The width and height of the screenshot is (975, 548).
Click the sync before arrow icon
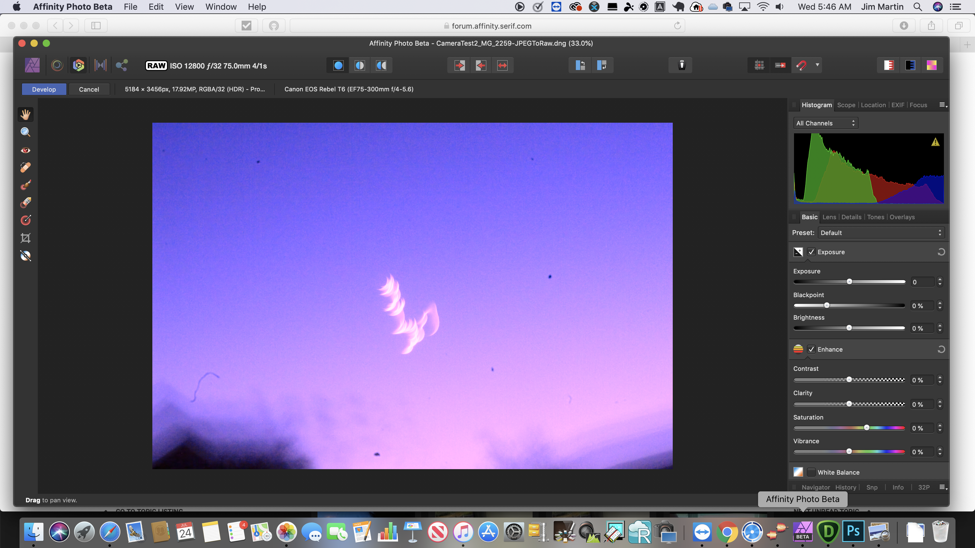481,65
